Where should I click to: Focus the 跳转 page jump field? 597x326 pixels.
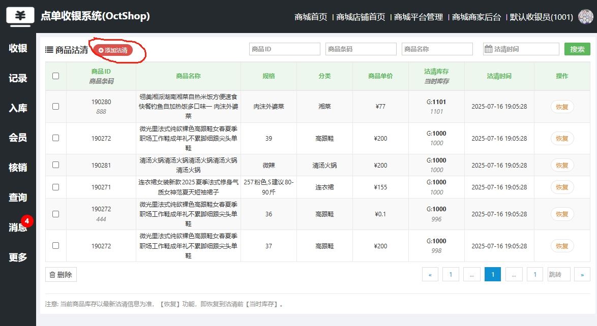click(558, 274)
